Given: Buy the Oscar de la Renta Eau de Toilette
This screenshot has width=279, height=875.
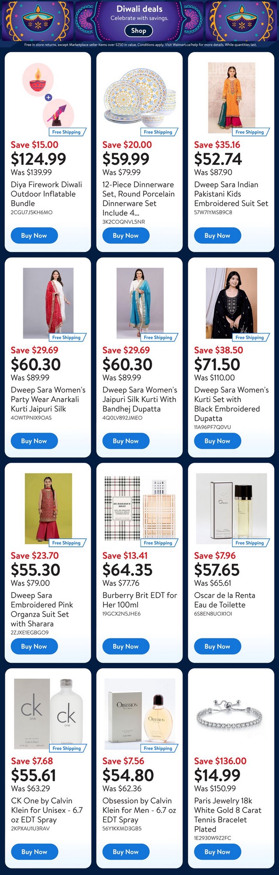Looking at the screenshot, I should pyautogui.click(x=217, y=646).
